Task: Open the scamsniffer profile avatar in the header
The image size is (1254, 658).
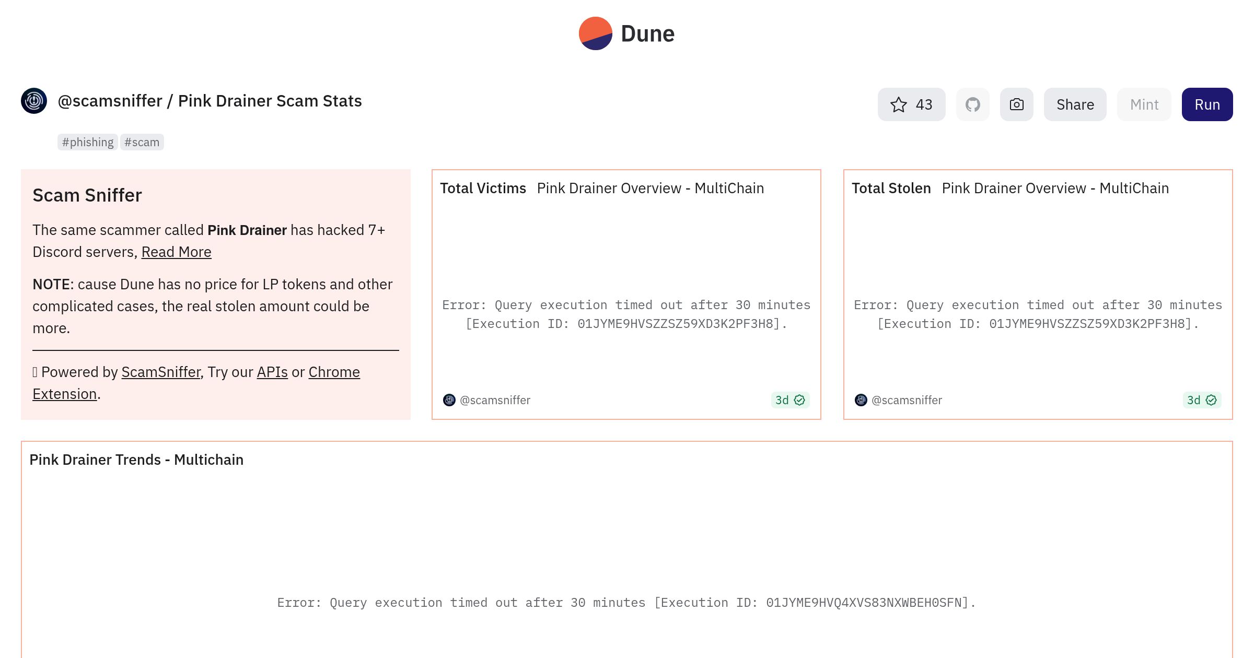Action: [x=34, y=101]
